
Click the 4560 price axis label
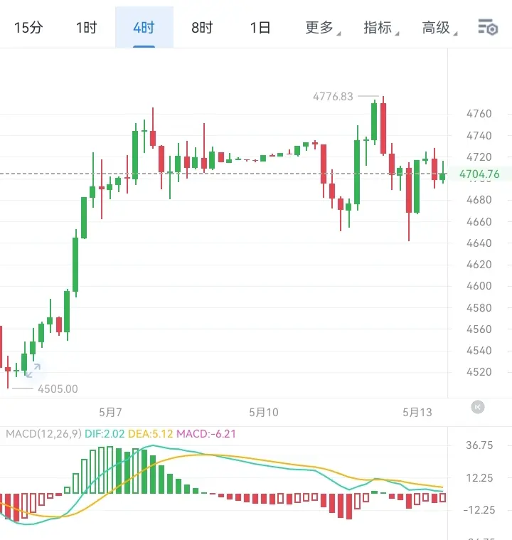(479, 329)
